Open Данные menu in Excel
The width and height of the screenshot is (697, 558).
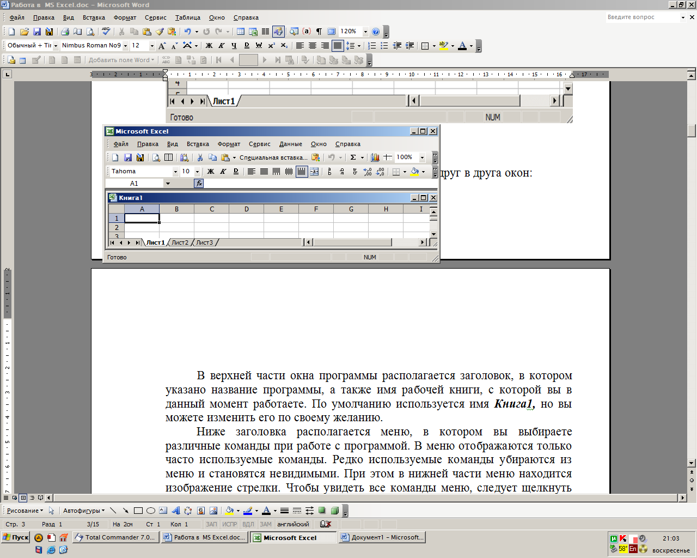tap(291, 144)
